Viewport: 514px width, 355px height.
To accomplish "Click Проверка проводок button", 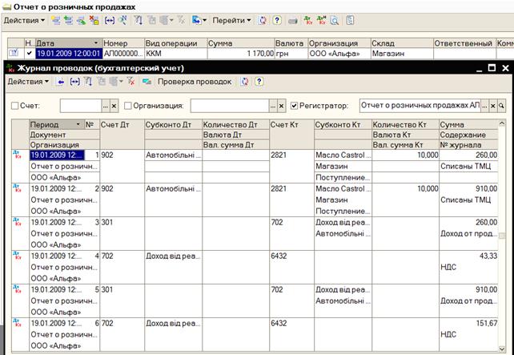I will click(x=194, y=82).
